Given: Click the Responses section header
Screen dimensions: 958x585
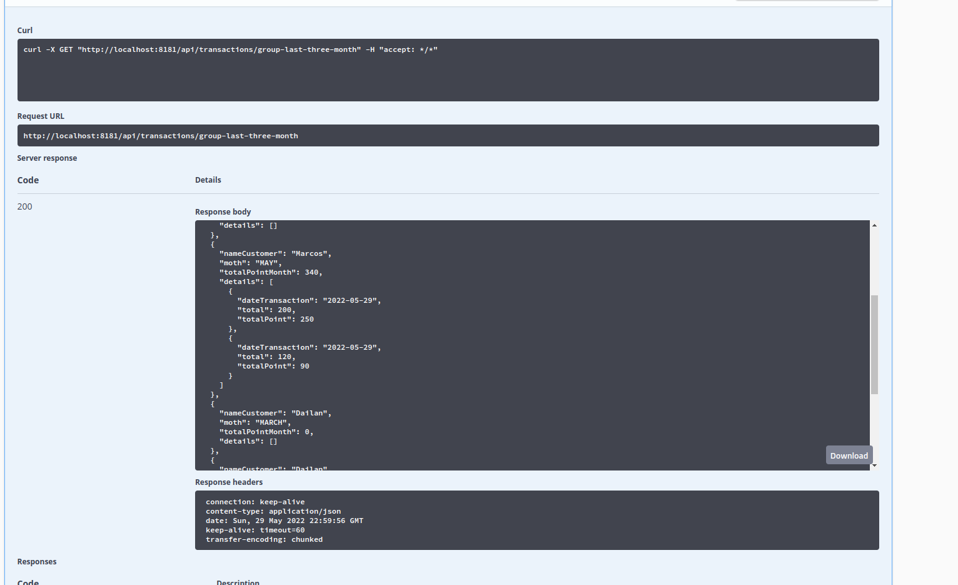Looking at the screenshot, I should click(36, 561).
